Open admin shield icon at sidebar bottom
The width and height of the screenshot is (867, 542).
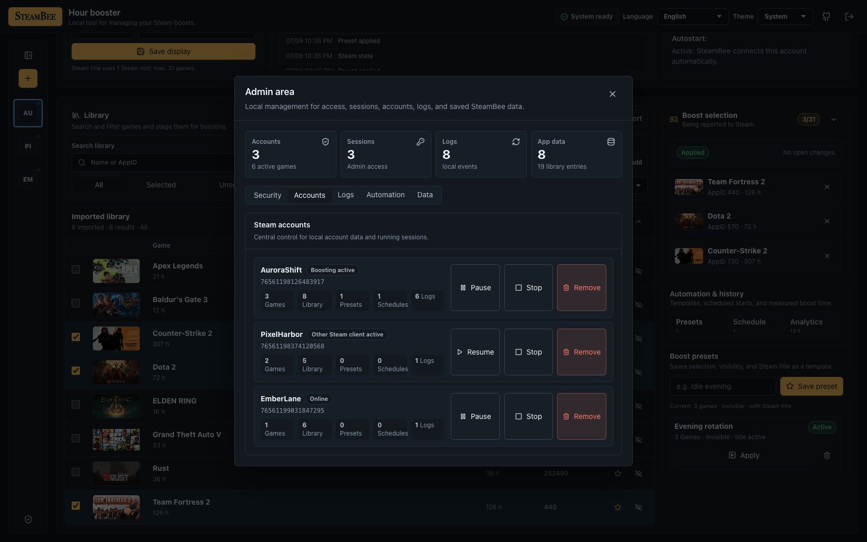click(x=28, y=519)
